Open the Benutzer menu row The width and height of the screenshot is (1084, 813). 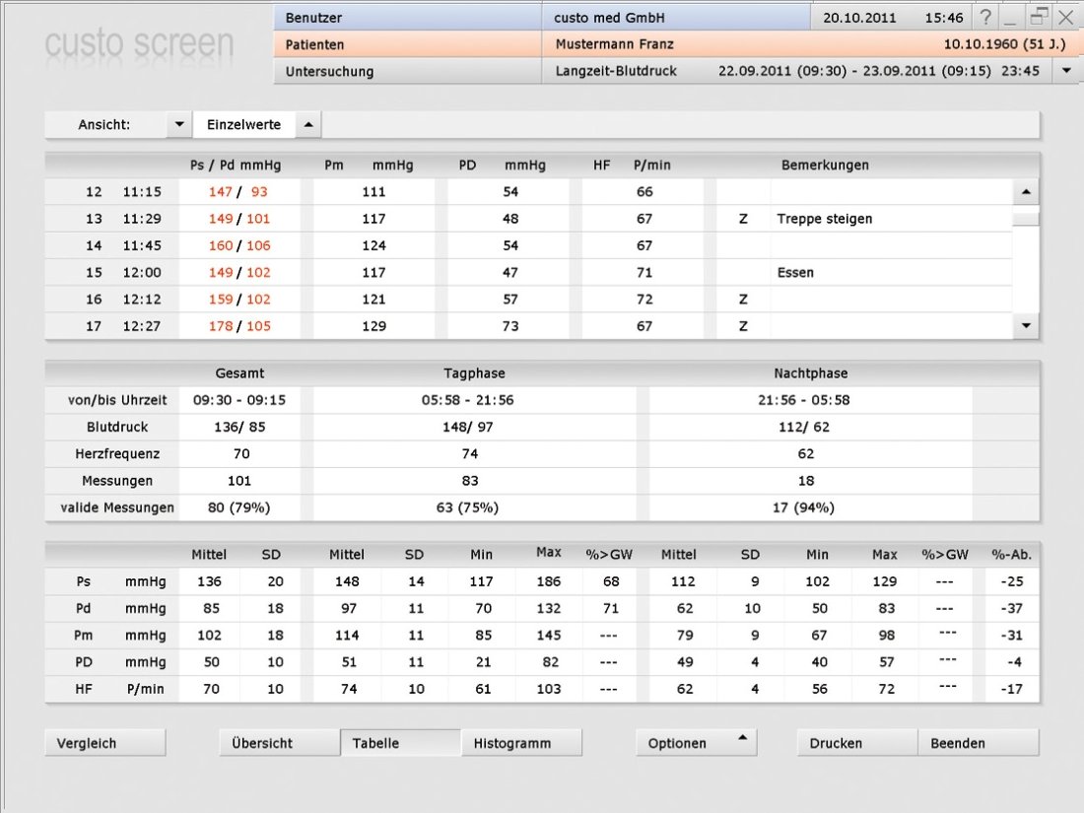coord(407,18)
